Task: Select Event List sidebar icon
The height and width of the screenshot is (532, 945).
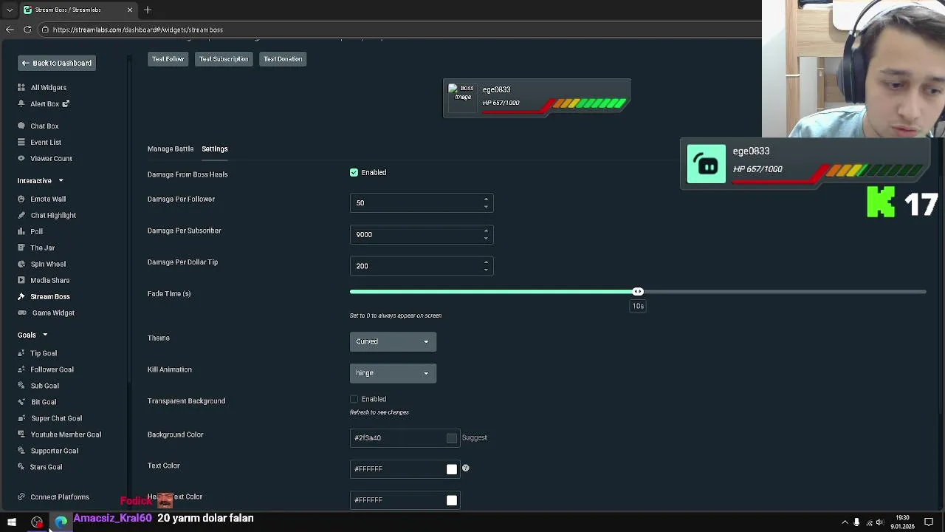Action: 21,142
